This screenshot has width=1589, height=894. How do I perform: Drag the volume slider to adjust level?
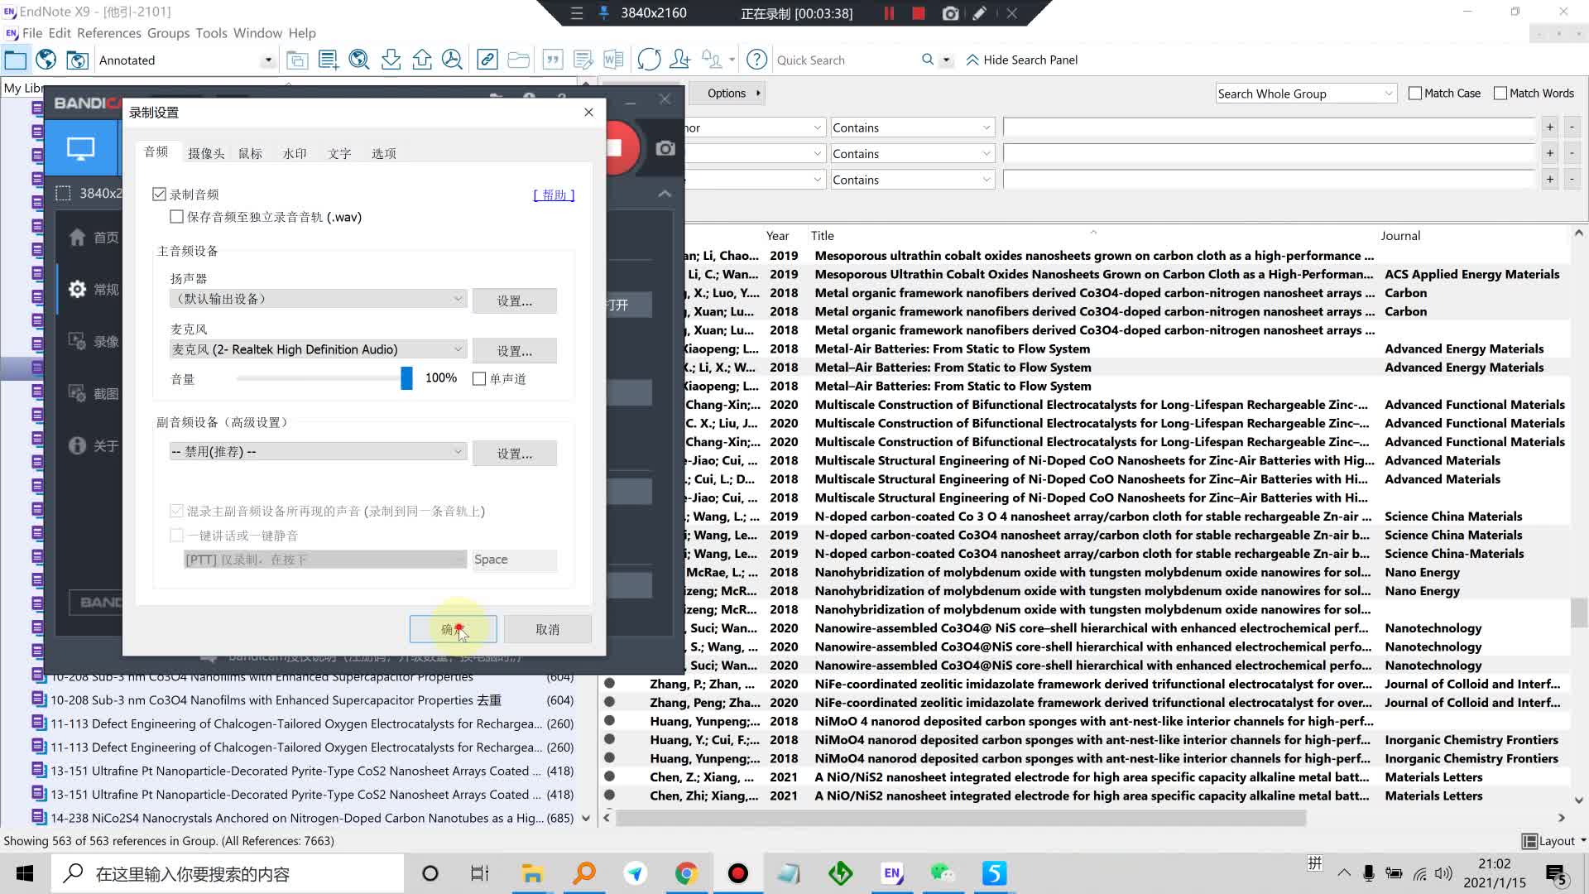[405, 377]
